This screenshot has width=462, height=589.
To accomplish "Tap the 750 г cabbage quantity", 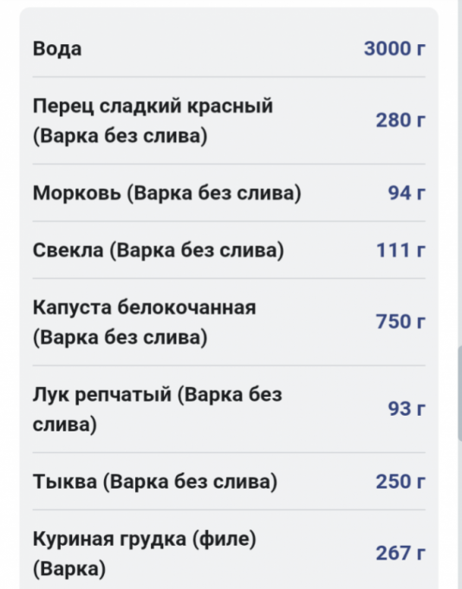I will [x=400, y=322].
